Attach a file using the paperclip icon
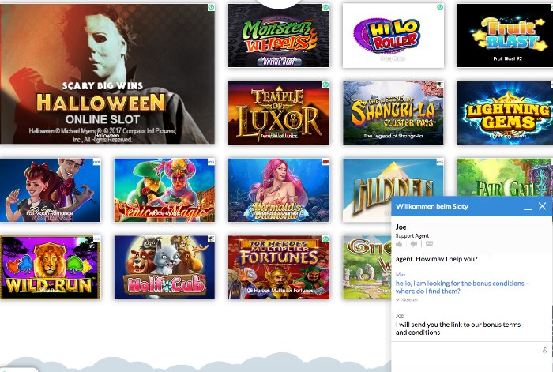 pos(544,350)
